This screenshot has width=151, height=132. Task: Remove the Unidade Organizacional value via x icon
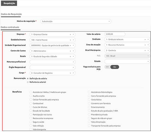(x=70, y=45)
